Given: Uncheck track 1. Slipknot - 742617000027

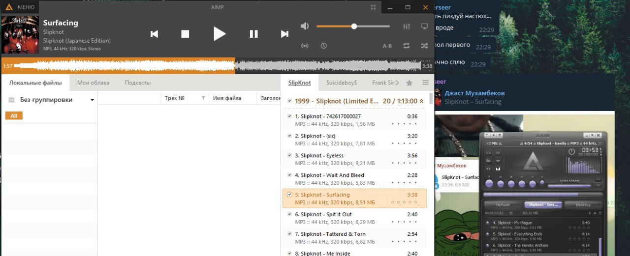Looking at the screenshot, I should [289, 116].
